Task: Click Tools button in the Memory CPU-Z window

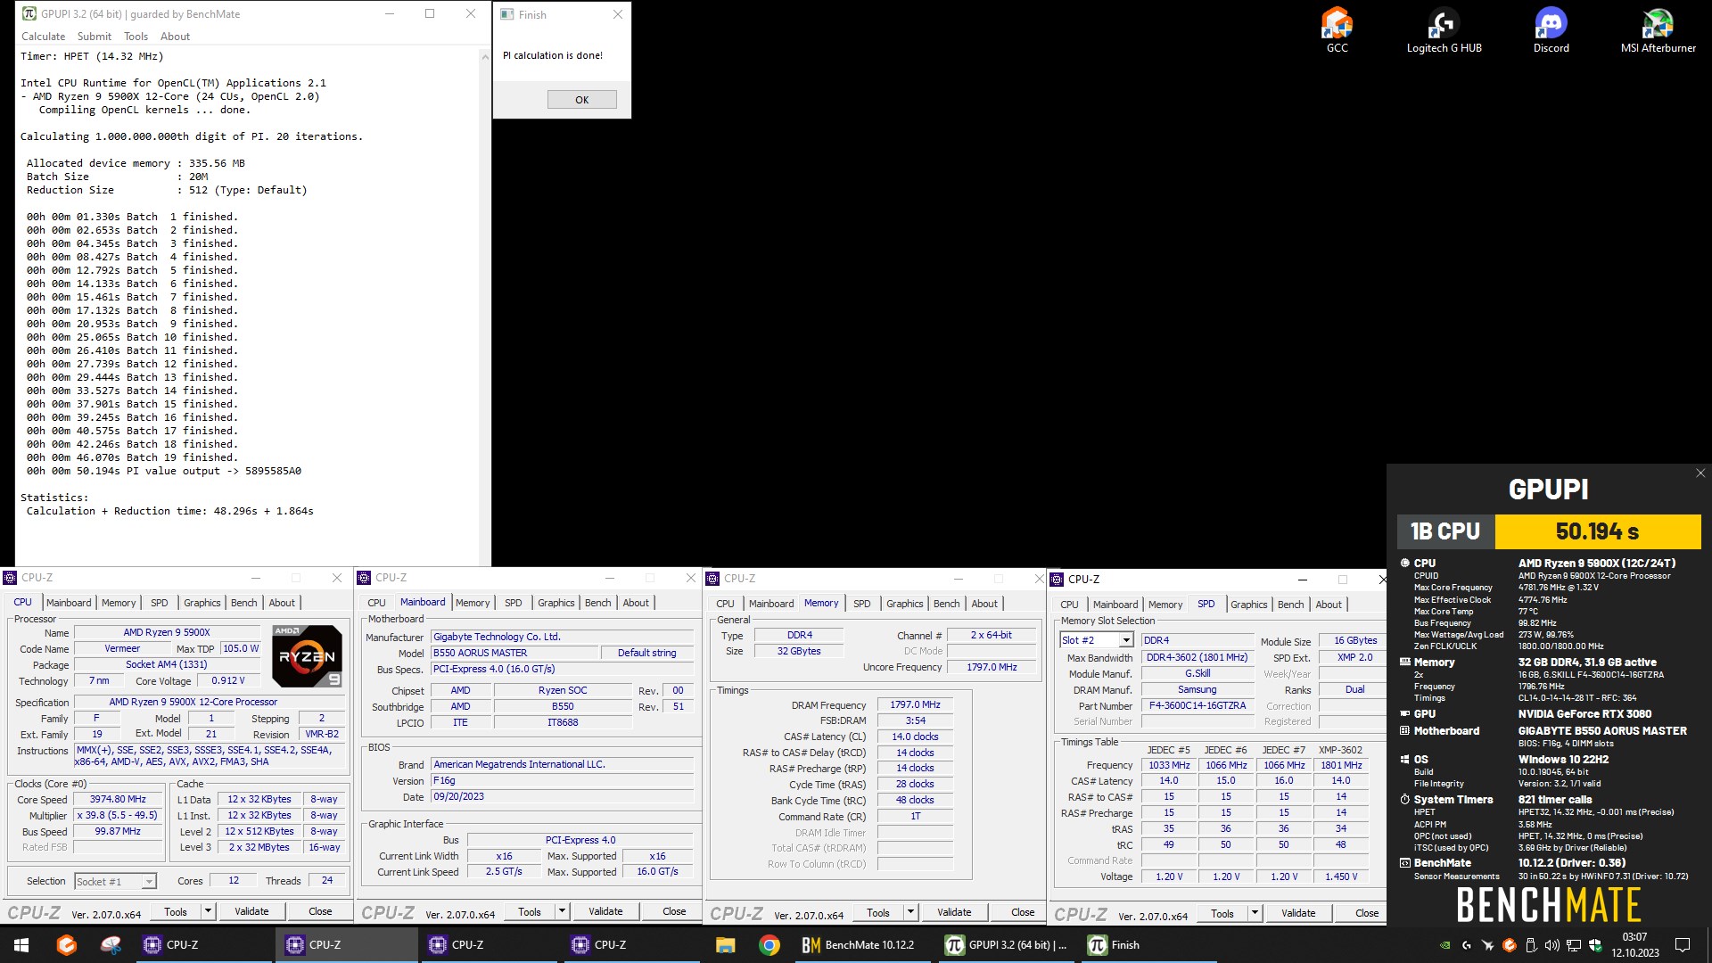Action: click(x=878, y=912)
